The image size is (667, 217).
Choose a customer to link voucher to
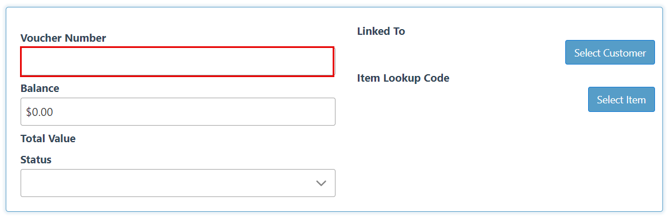click(x=610, y=53)
